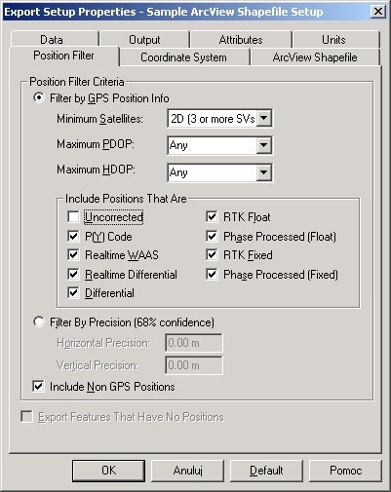
Task: Uncheck the P(Y) Code checkbox
Action: pos(73,236)
